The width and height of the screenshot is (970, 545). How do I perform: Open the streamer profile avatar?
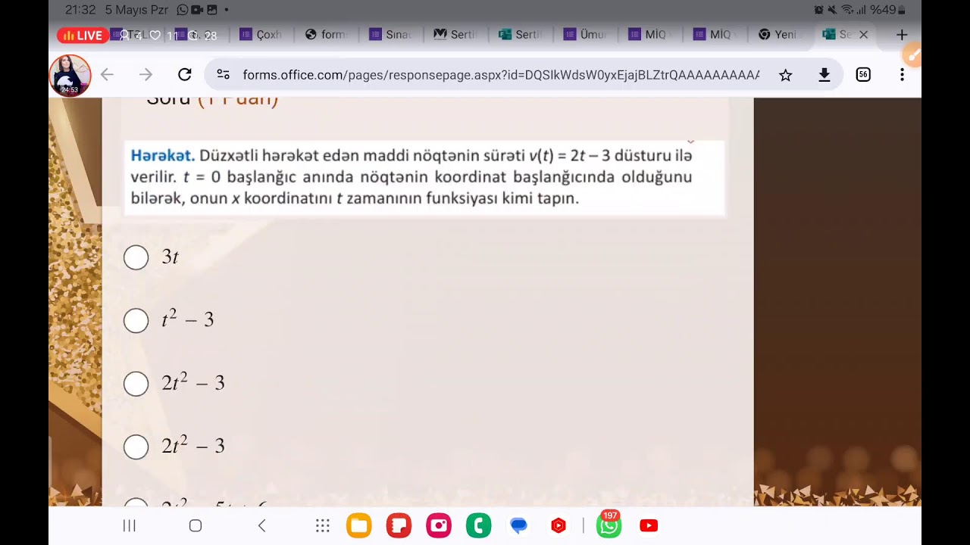pos(70,75)
